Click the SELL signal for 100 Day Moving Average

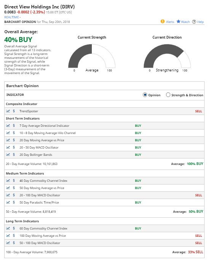198,236
